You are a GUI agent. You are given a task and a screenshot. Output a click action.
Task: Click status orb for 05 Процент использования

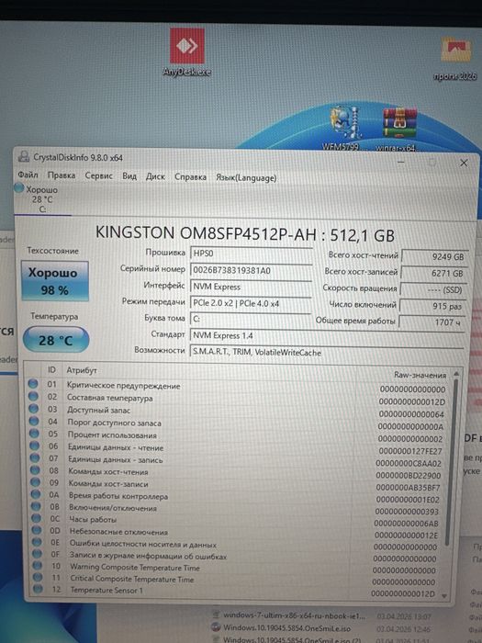click(35, 434)
